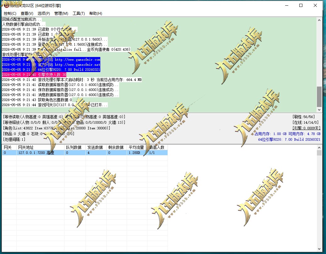Click the 64位引擎922G Build log line
Screen dimensions: 326x254
pos(51,70)
